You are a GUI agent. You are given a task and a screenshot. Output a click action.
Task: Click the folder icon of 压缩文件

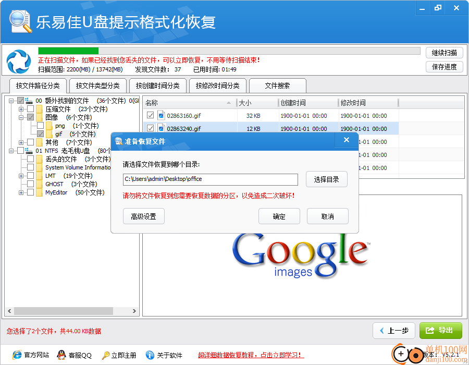(39, 109)
